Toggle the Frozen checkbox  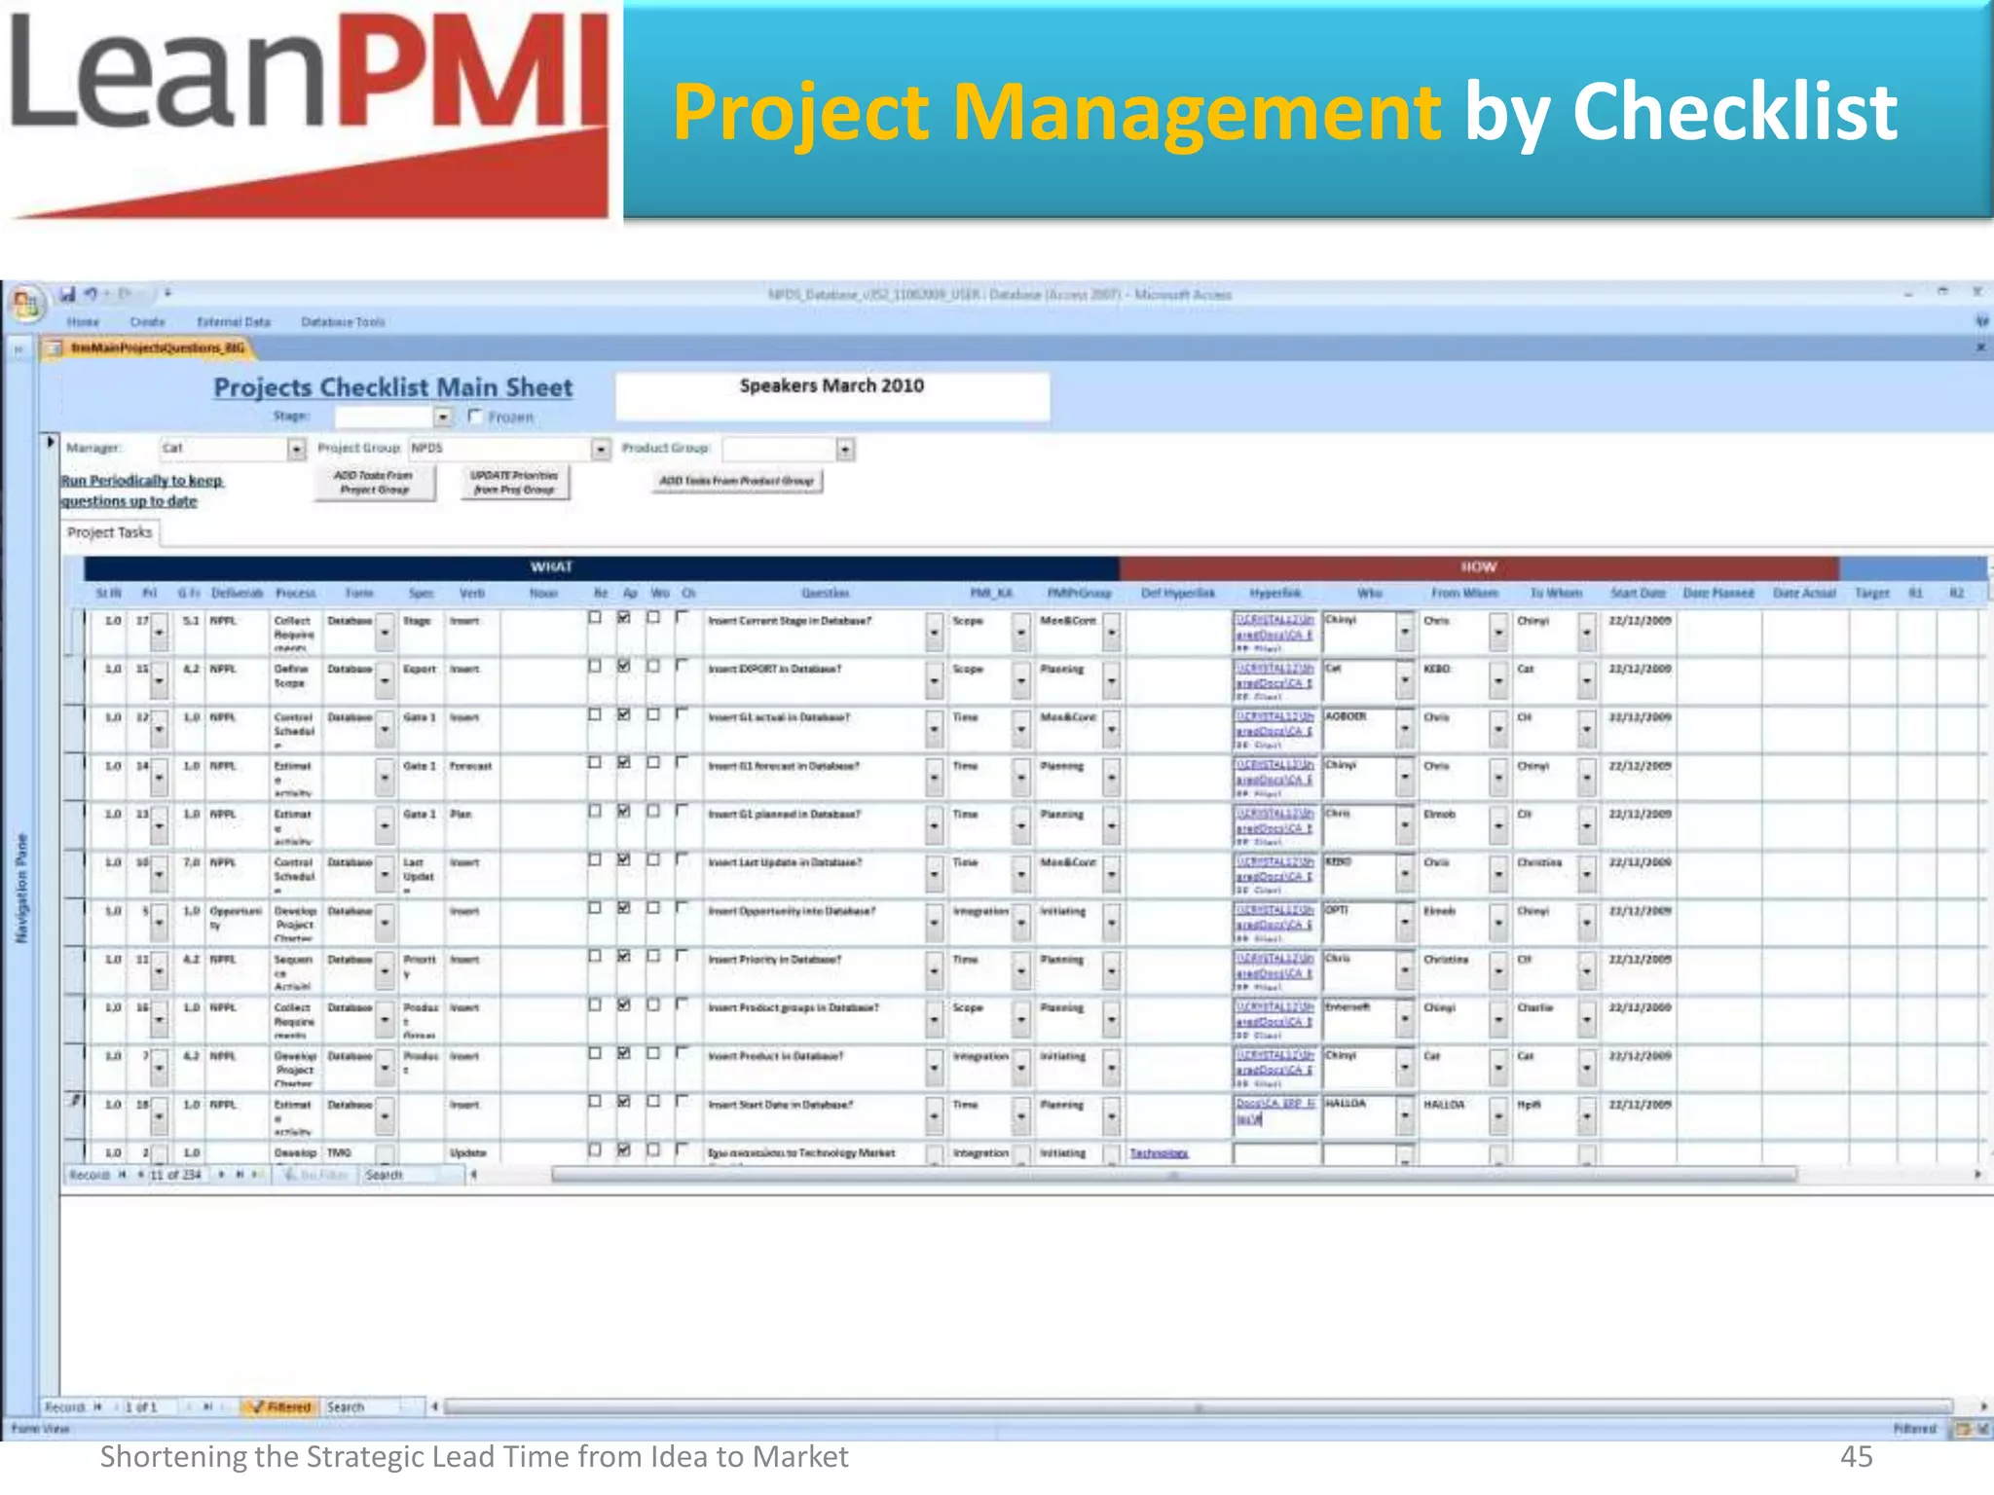pos(475,417)
